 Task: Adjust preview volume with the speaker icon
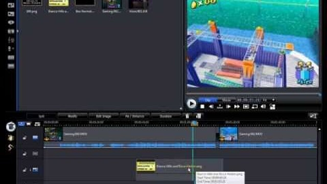pos(263,107)
